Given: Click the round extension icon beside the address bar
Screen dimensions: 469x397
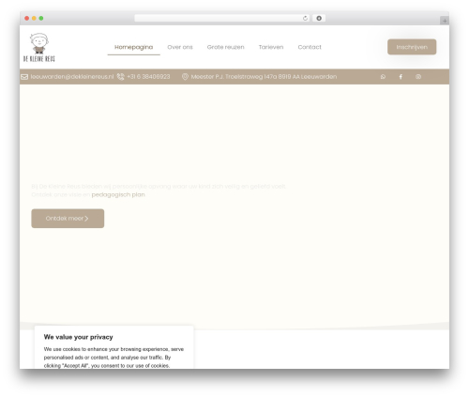Looking at the screenshot, I should (319, 18).
